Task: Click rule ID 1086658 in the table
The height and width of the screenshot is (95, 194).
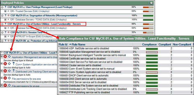Action: point(64,89)
